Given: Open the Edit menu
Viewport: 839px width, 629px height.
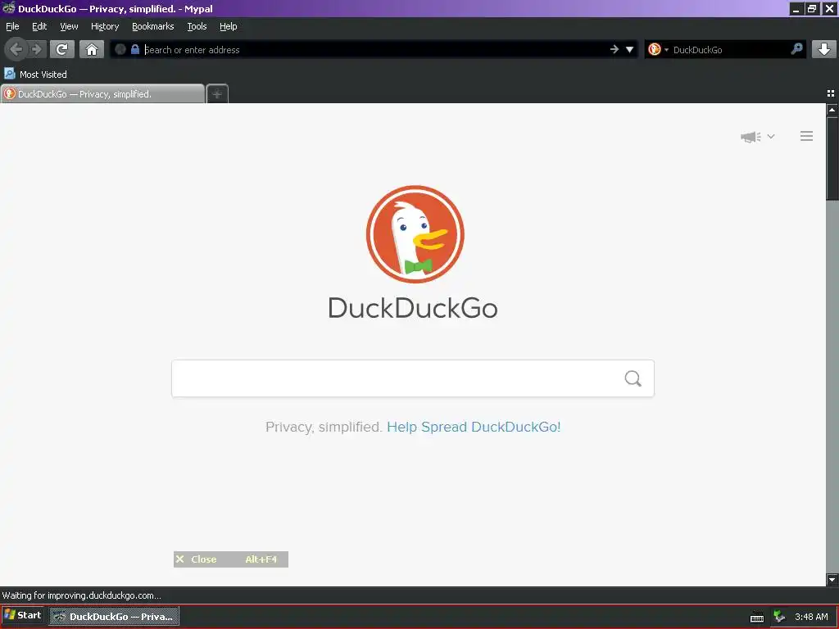Looking at the screenshot, I should point(39,26).
